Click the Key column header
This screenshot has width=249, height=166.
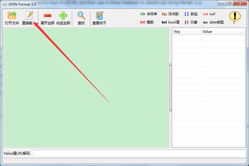(187, 32)
